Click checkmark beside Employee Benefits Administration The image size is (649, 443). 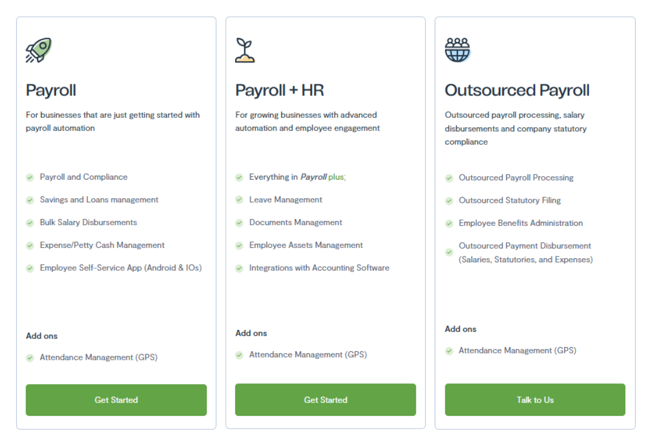(x=449, y=224)
